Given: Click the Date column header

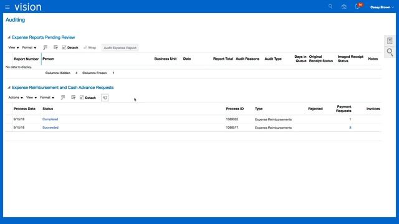Looking at the screenshot, I should [x=187, y=58].
